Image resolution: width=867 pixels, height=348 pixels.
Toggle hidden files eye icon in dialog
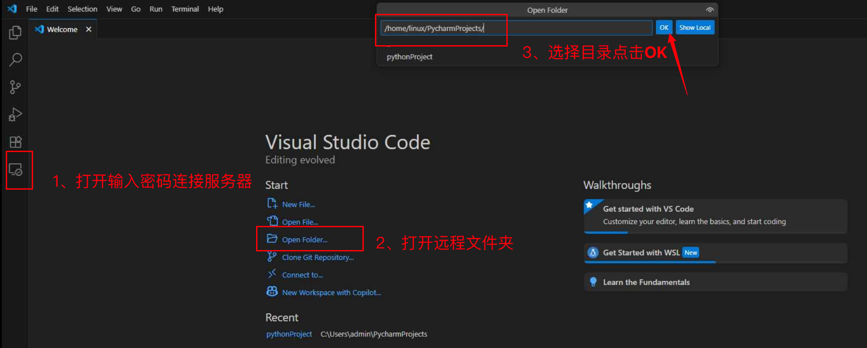(x=709, y=10)
